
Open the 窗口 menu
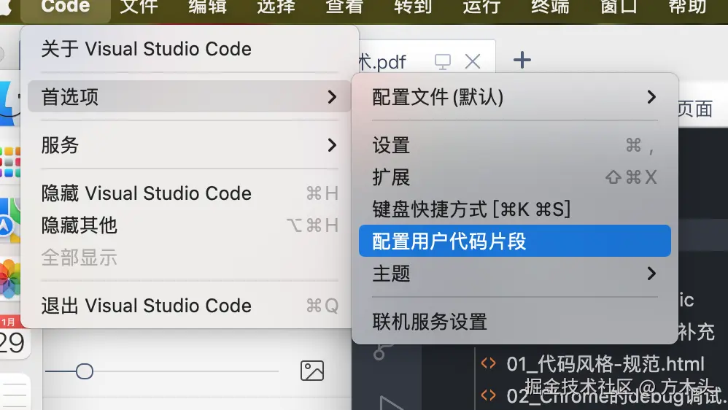click(x=619, y=7)
